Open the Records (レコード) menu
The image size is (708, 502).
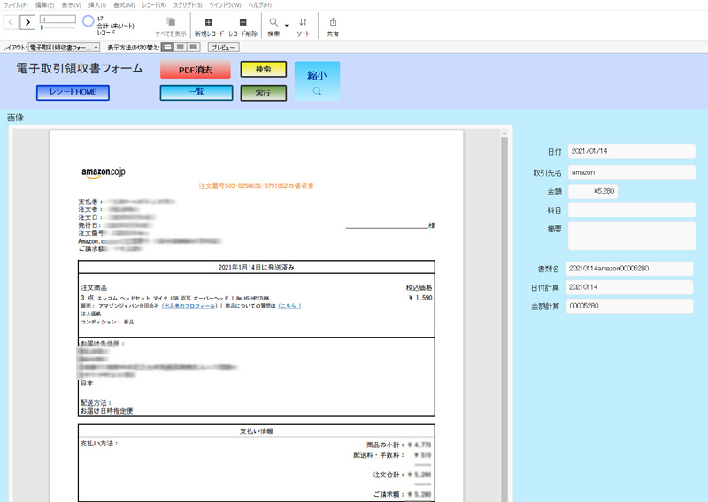[x=154, y=5]
